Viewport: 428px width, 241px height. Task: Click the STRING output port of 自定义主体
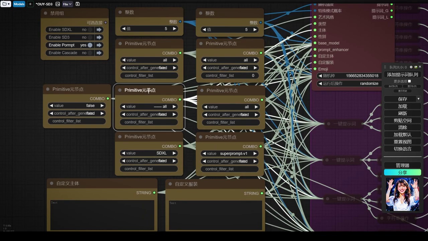pos(154,193)
